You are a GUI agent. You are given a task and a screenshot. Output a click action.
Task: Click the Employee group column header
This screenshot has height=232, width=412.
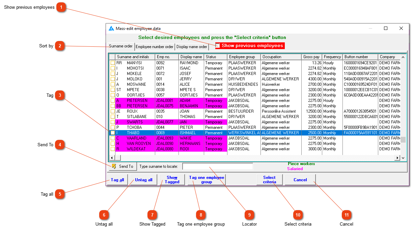coord(244,57)
